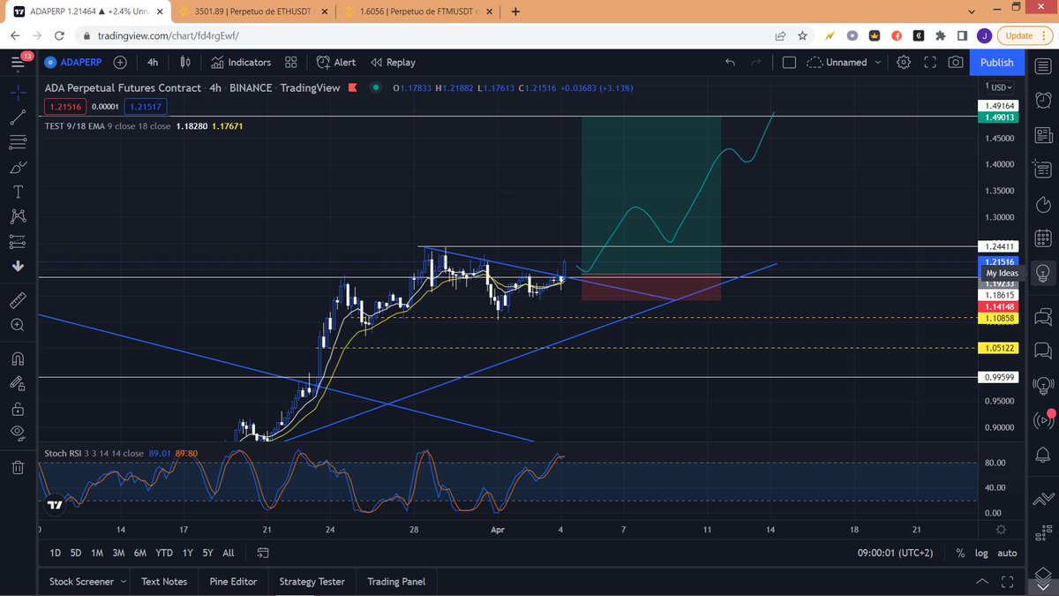Open the Indicators dialog
This screenshot has width=1059, height=596.
[241, 63]
